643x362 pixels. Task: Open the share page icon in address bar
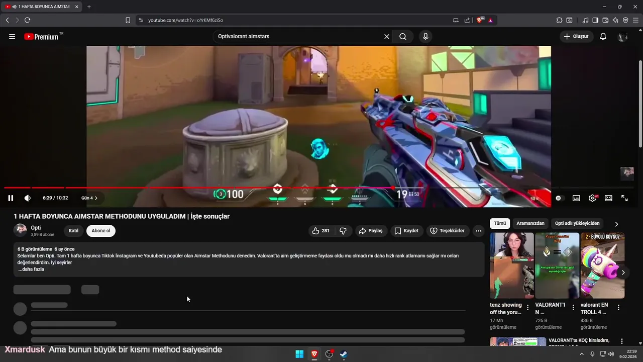[467, 20]
